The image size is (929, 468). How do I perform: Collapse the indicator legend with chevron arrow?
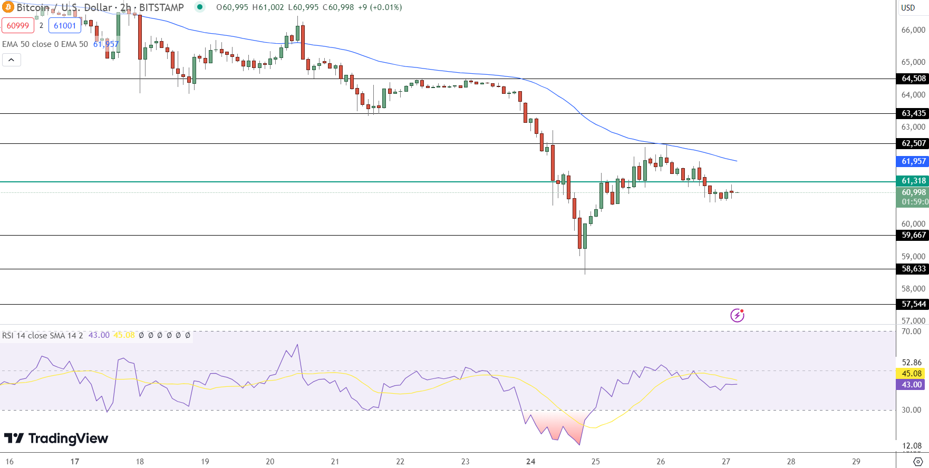[x=12, y=60]
